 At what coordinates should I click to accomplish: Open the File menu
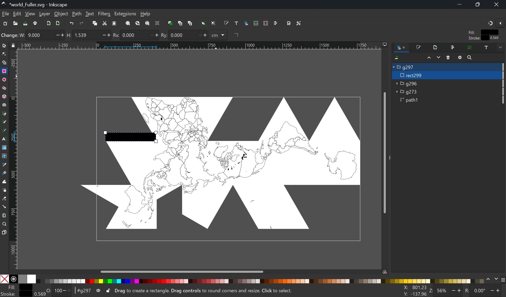click(x=5, y=14)
